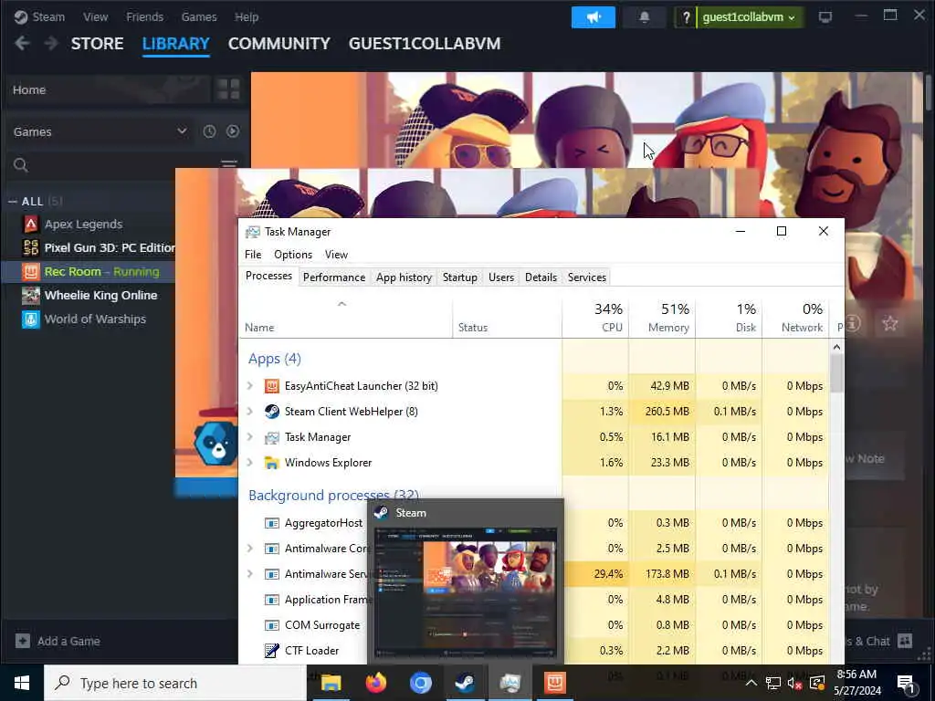Select the CTF Loader process
This screenshot has width=935, height=701.
tap(311, 650)
